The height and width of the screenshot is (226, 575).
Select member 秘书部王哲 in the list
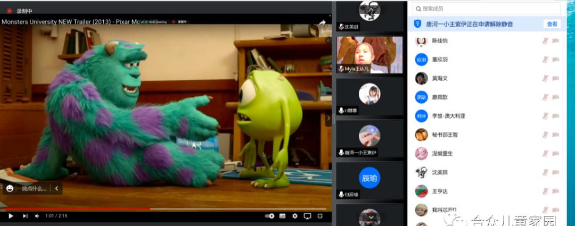coord(487,135)
